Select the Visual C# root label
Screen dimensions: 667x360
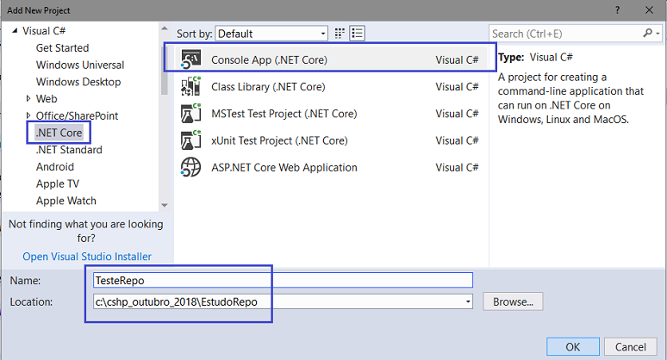[x=44, y=31]
